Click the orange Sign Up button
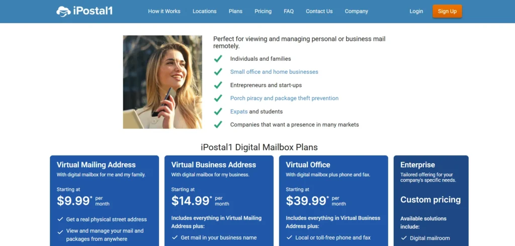Screen dimensions: 515x246 coord(447,11)
